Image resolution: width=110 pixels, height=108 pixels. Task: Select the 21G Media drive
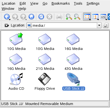tap(44, 59)
